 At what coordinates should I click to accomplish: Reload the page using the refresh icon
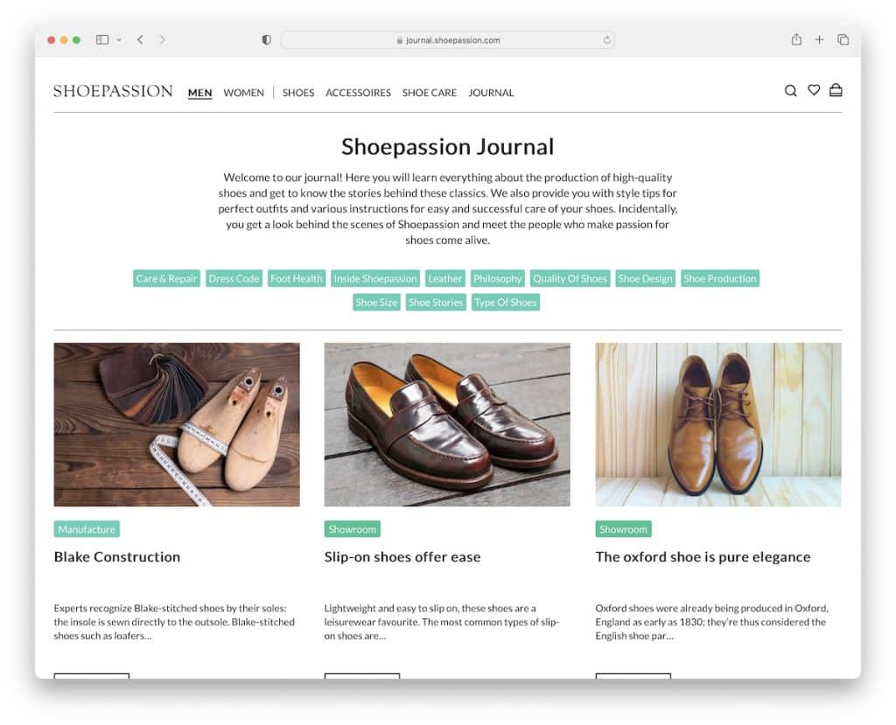[606, 40]
